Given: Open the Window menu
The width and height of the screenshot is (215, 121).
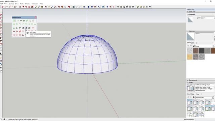Looking at the screenshot, I should tap(28, 4).
